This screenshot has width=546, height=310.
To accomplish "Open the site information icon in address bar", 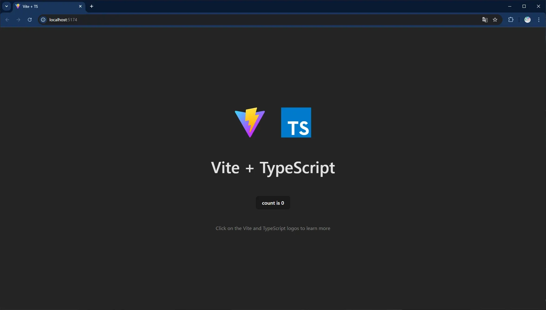I will click(43, 20).
